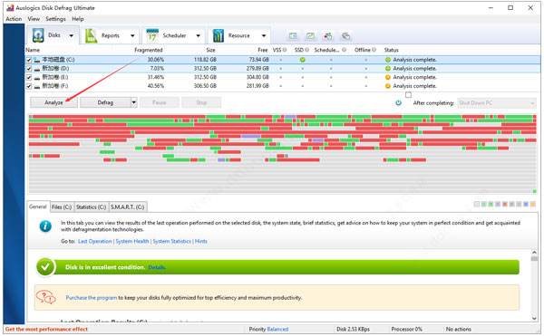Uncheck the C: drive checkbox

pyautogui.click(x=29, y=60)
